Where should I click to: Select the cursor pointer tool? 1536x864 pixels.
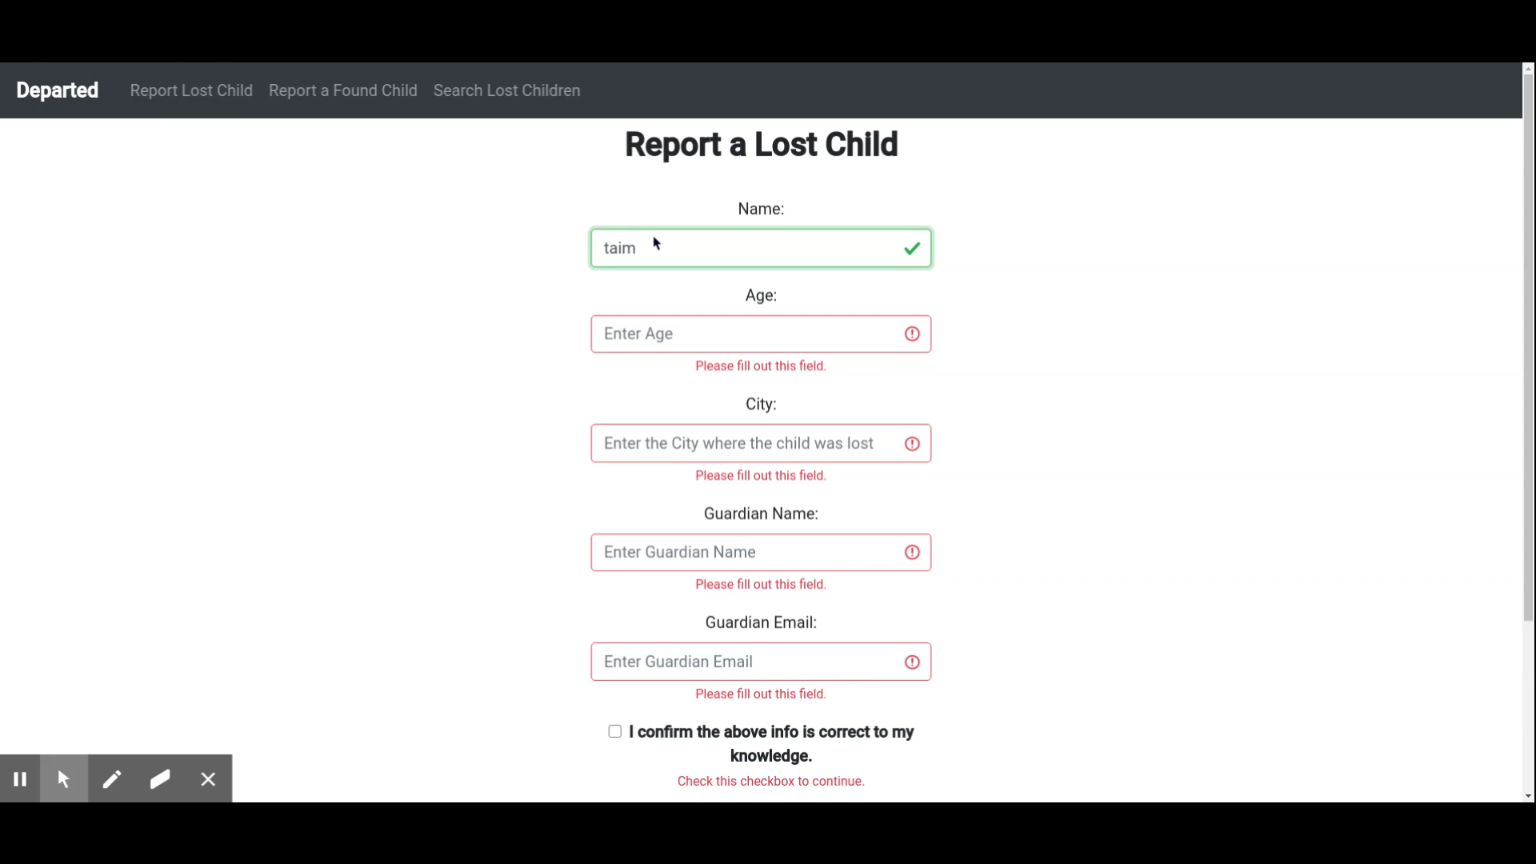64,778
